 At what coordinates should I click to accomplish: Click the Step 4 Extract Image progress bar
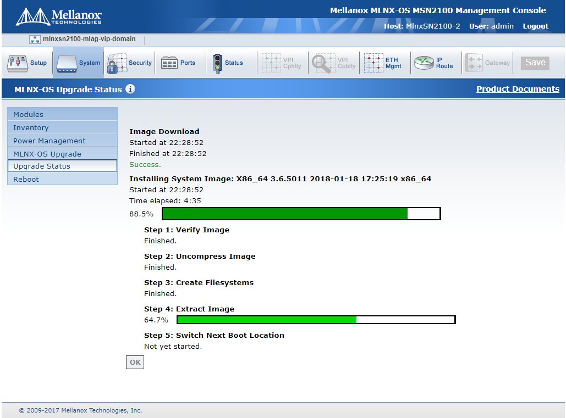[316, 320]
